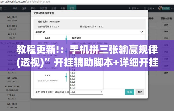Open the + 配置 dropdown menu

tap(133, 8)
